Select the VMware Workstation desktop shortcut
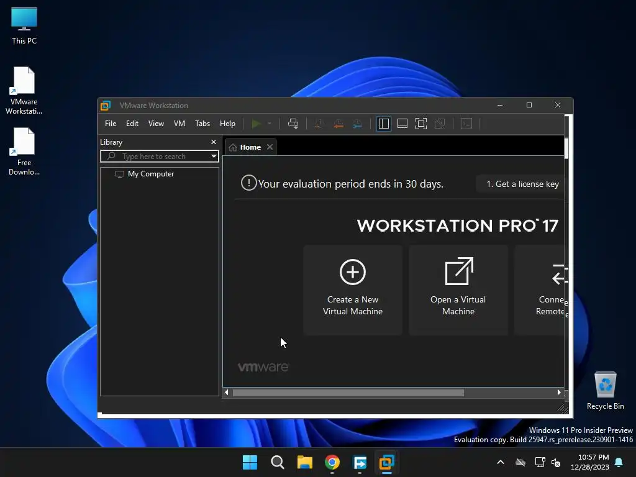Screen dimensions: 636x477 click(x=24, y=91)
